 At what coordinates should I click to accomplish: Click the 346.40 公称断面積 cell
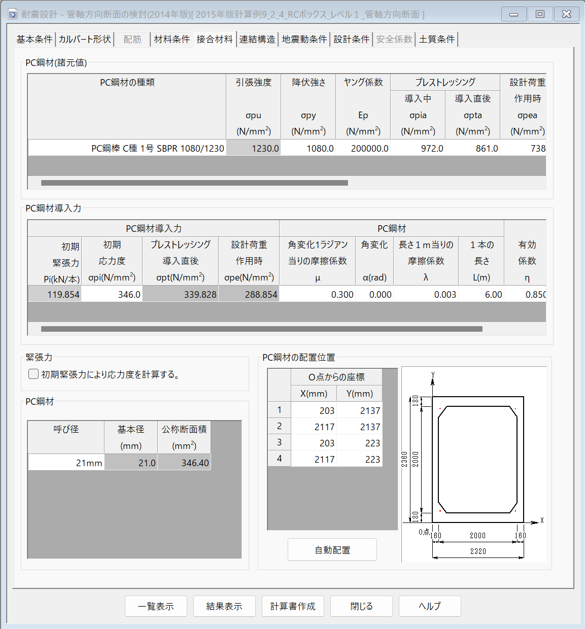184,463
